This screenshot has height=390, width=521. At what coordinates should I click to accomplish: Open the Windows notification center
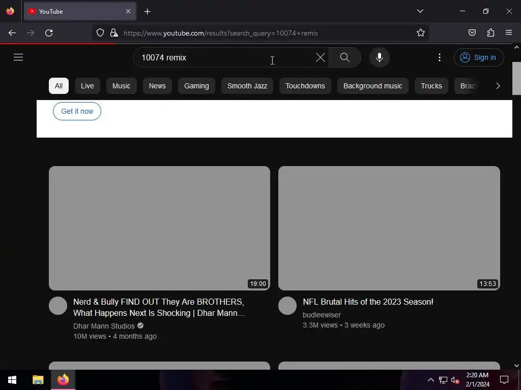click(x=504, y=380)
